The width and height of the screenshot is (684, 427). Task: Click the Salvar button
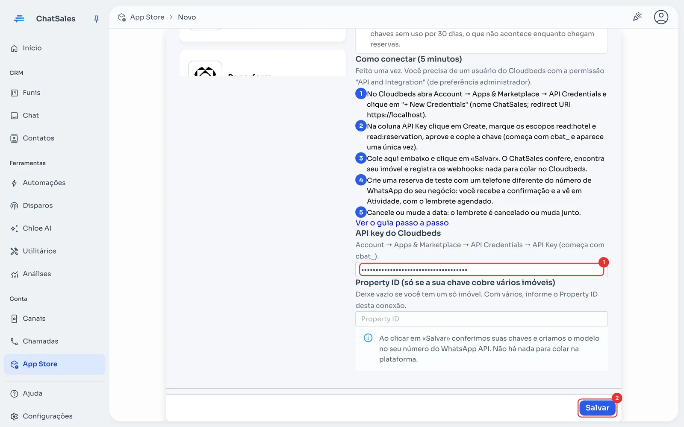click(x=597, y=408)
